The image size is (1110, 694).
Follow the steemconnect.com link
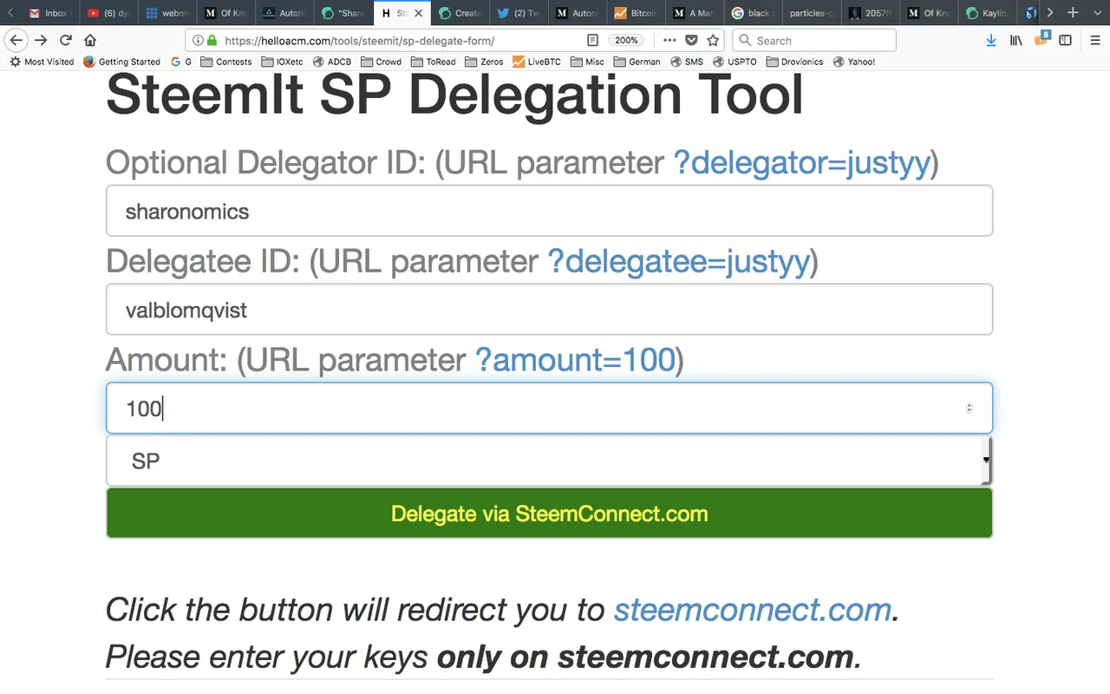[x=753, y=610]
